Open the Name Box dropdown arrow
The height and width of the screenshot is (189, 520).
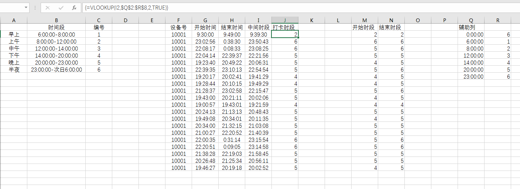[x=26, y=7]
